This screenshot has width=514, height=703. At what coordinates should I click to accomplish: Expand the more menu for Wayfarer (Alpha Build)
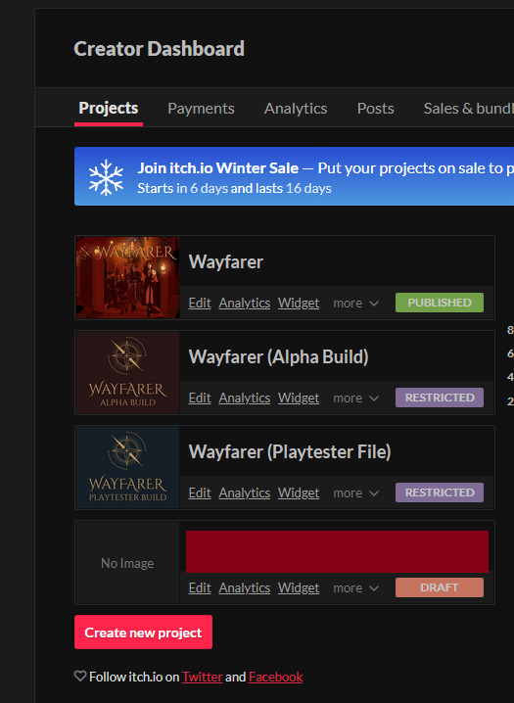point(355,398)
